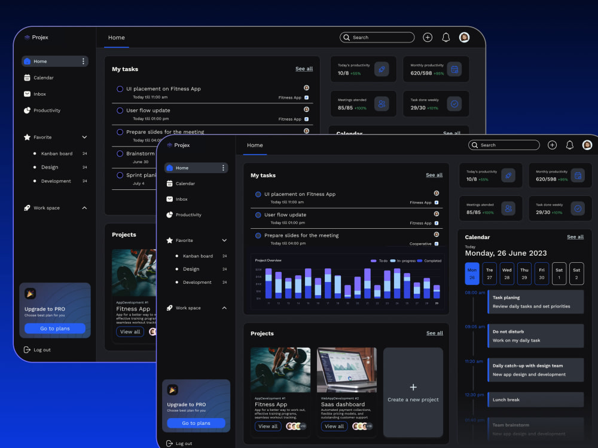Mark Prepare slides task done in back window

pos(120,132)
